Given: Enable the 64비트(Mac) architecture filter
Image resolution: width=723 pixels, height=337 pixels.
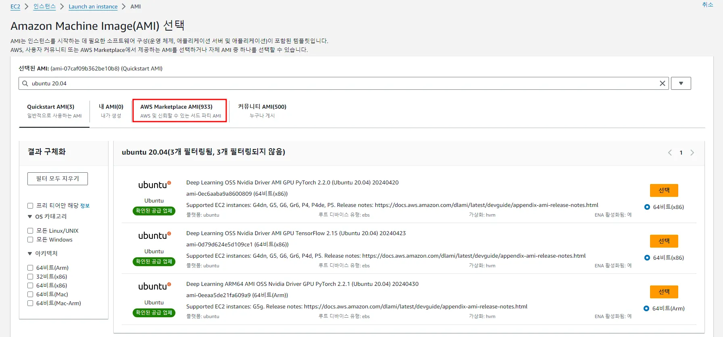Looking at the screenshot, I should pyautogui.click(x=30, y=294).
